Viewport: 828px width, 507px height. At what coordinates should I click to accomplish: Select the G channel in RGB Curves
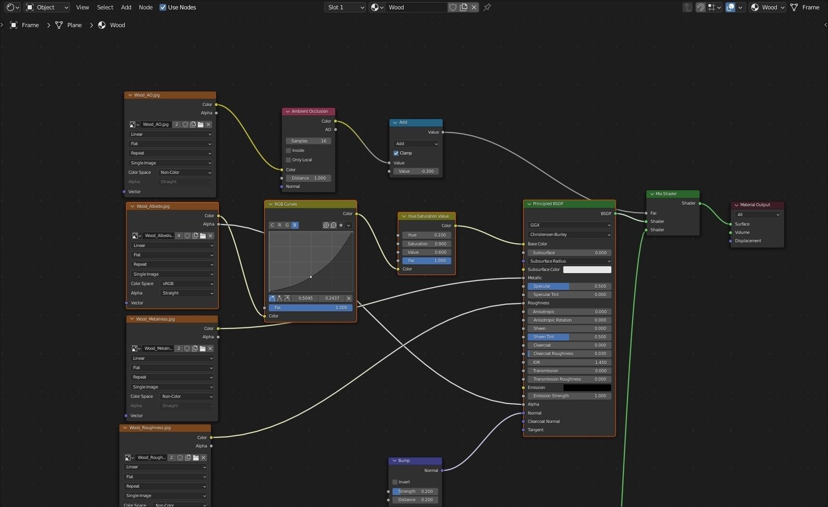click(x=287, y=225)
